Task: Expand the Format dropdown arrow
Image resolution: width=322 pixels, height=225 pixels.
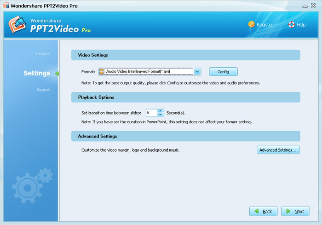Action: pos(197,71)
